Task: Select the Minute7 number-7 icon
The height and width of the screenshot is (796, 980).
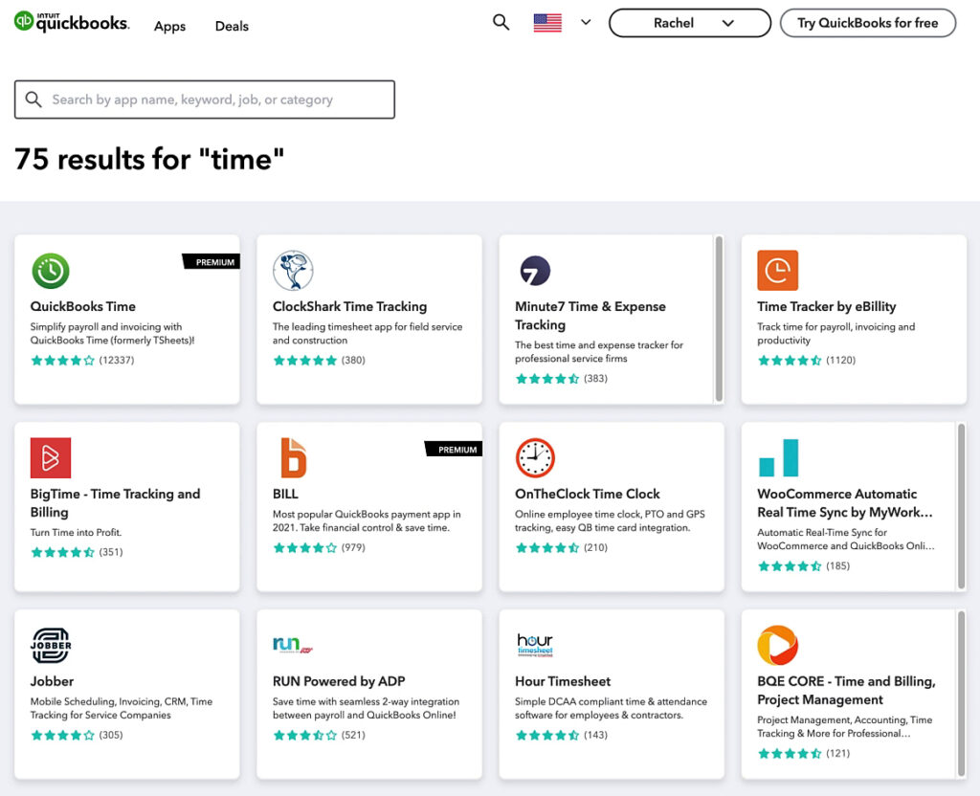Action: (x=535, y=270)
